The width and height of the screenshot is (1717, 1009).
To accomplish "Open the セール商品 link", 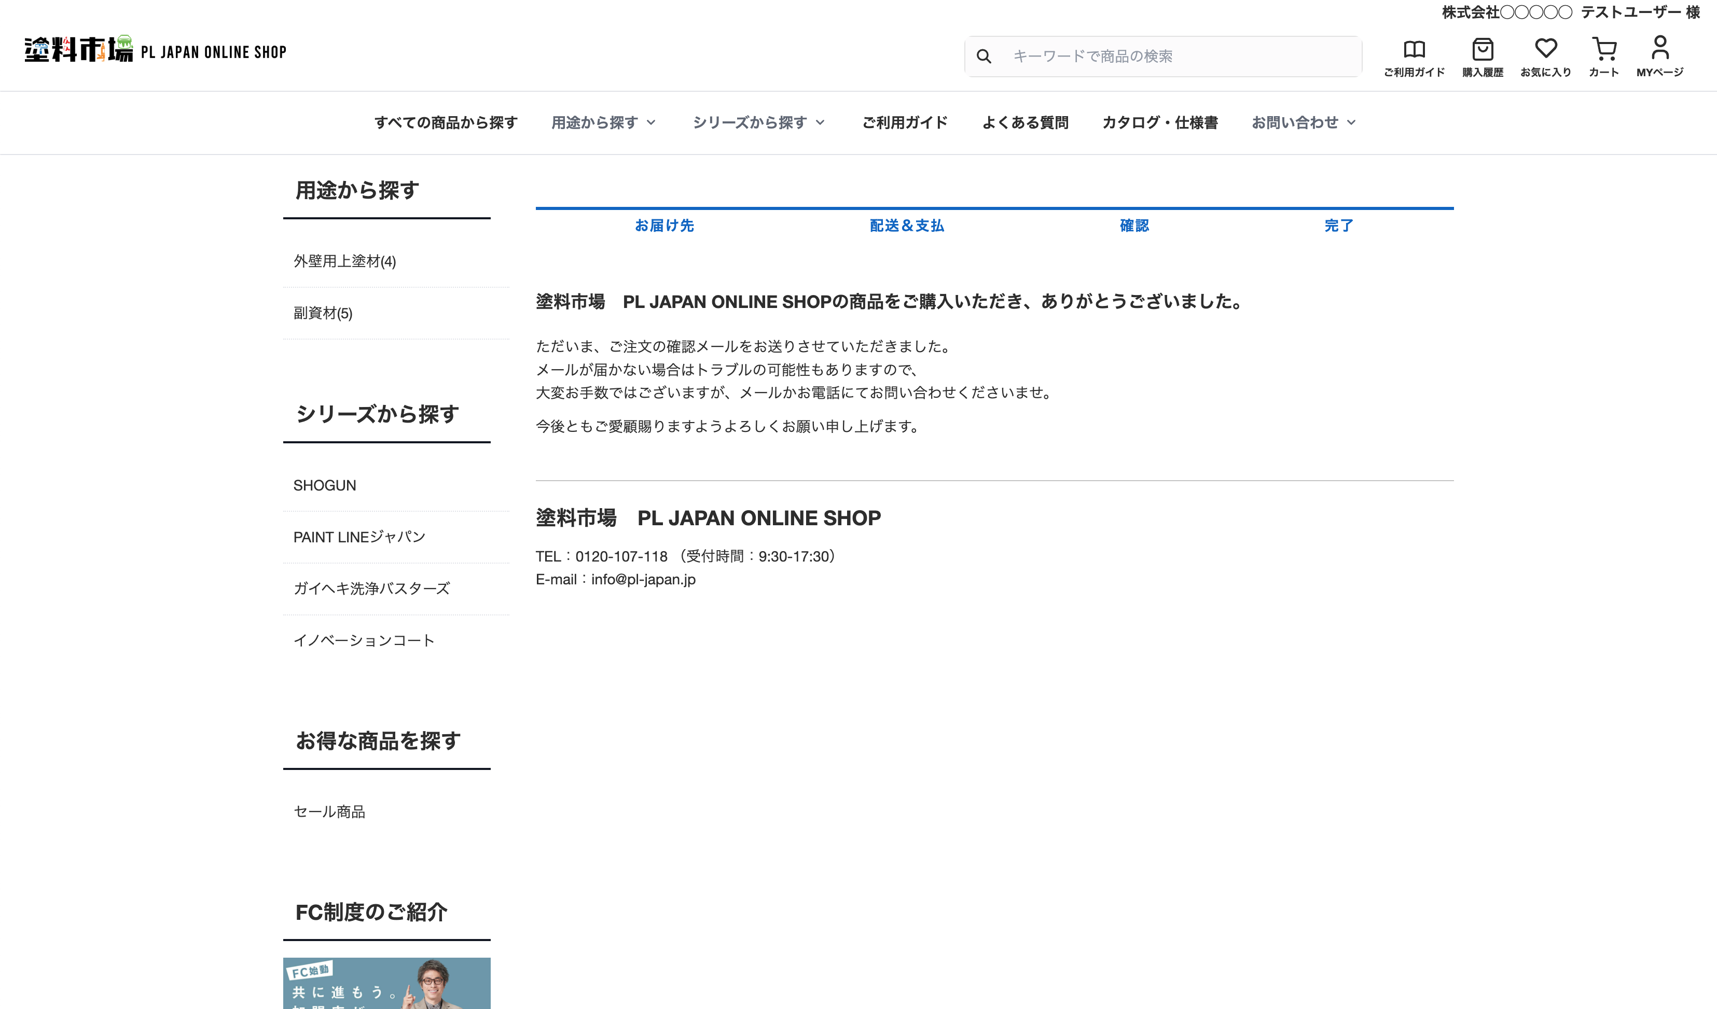I will [x=329, y=811].
